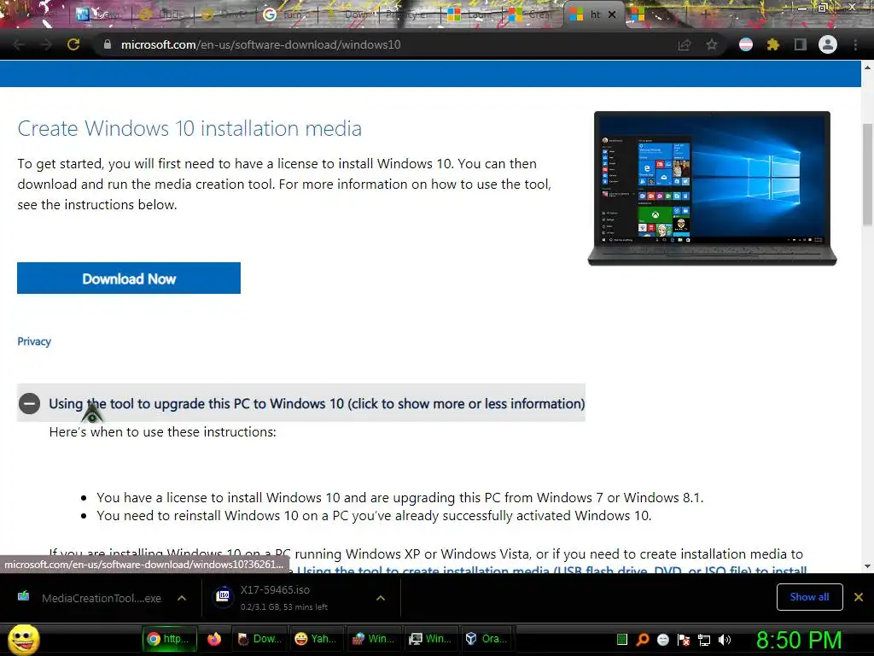Open a new tab with the plus button
The width and height of the screenshot is (874, 656).
click(x=705, y=15)
